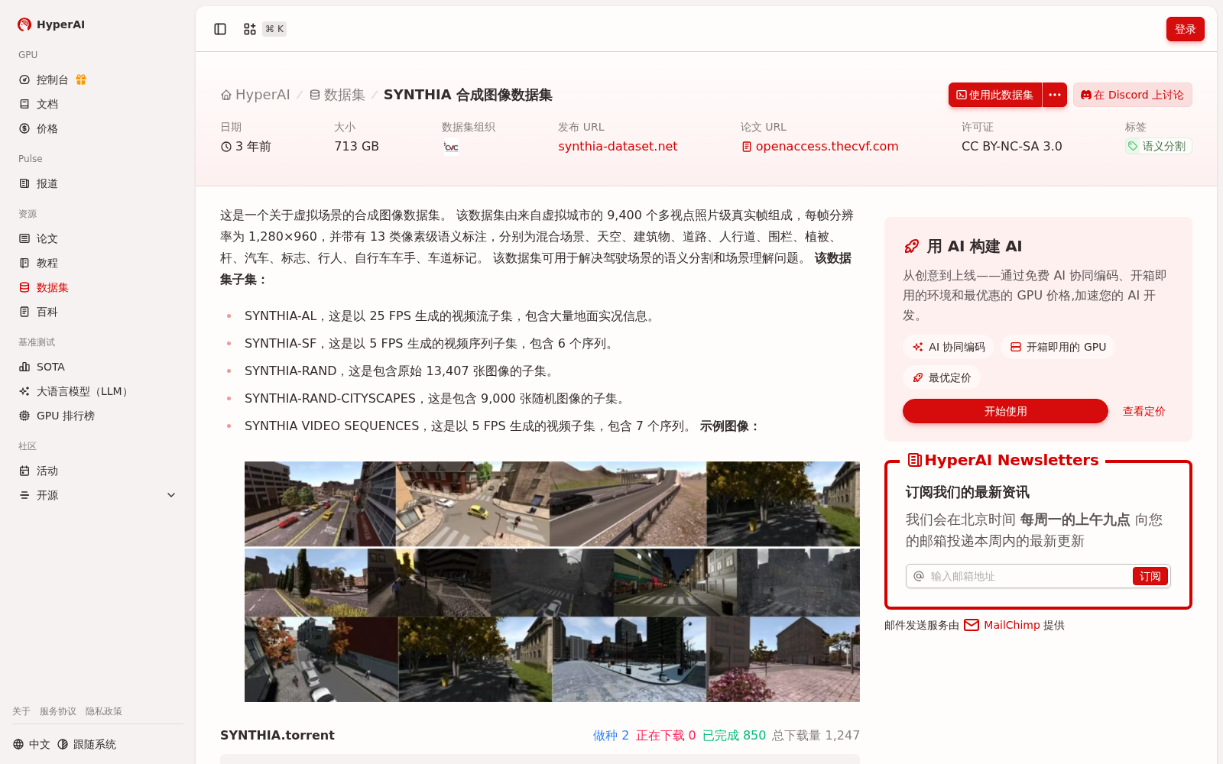Click the gift icon next to 控制台

click(x=81, y=79)
